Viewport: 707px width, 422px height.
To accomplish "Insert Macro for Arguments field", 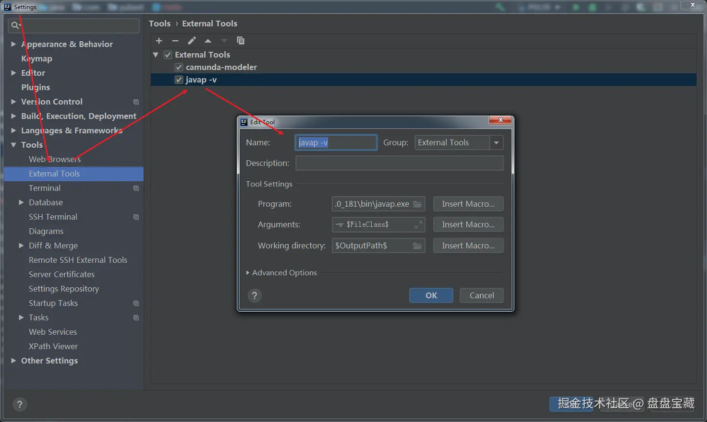I will 468,224.
